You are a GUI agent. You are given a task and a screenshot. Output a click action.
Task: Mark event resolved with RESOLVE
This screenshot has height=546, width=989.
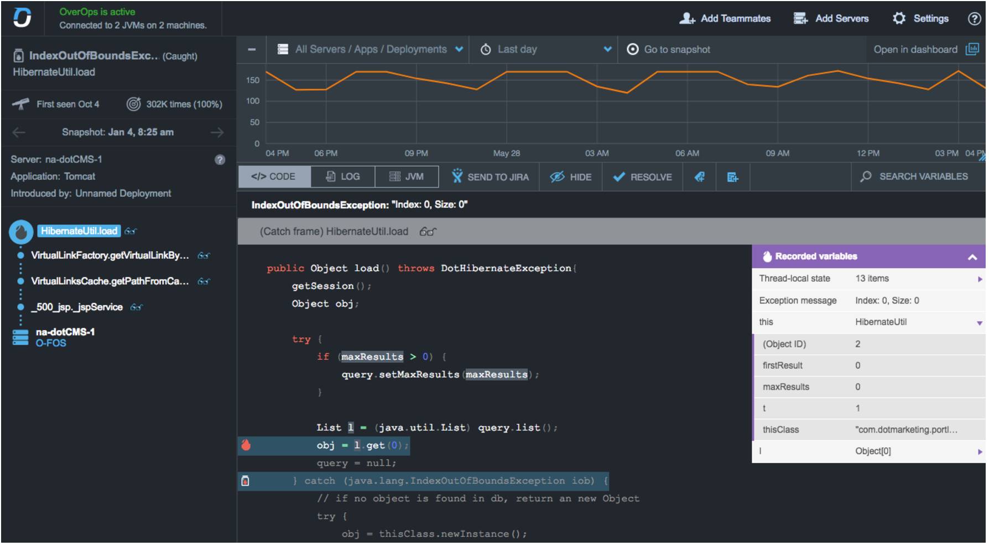coord(643,177)
